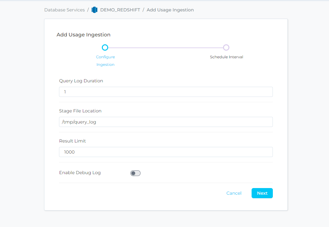The height and width of the screenshot is (227, 329).
Task: Click the Configure Ingestion step circle
Action: click(x=105, y=47)
